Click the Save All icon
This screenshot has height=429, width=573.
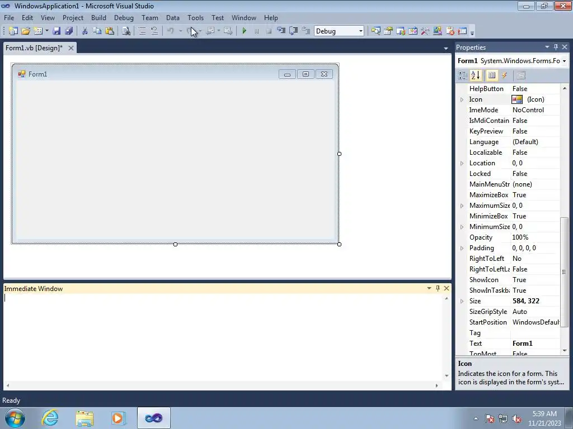click(69, 31)
